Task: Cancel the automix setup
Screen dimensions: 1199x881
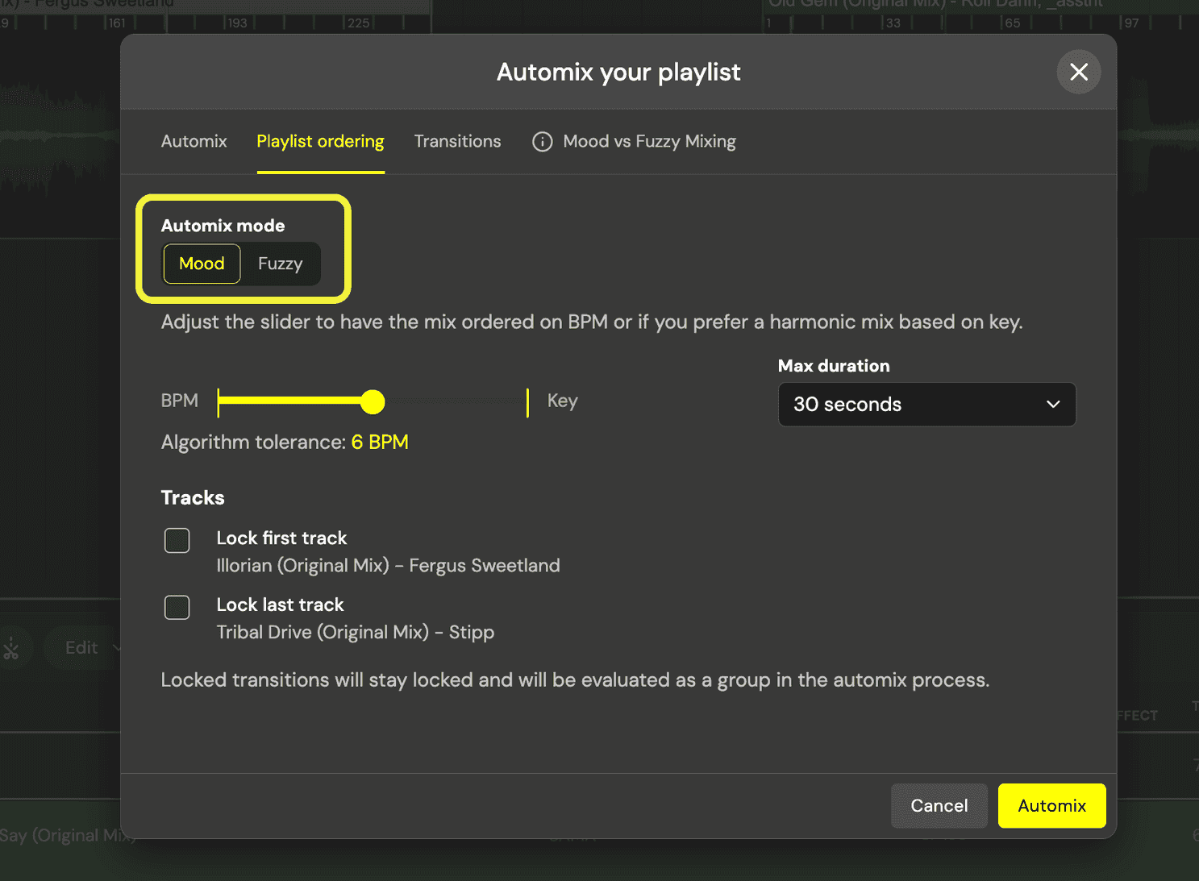Action: [939, 805]
